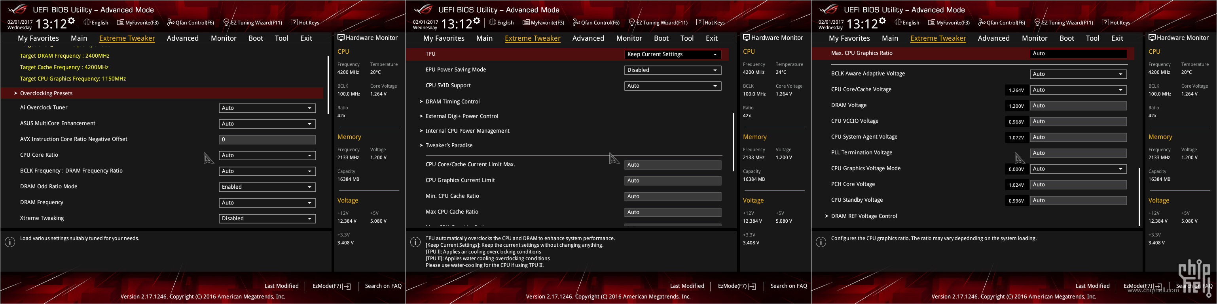The image size is (1217, 304).
Task: Open CPU Graphics Voltage Mode dropdown
Action: click(1078, 169)
